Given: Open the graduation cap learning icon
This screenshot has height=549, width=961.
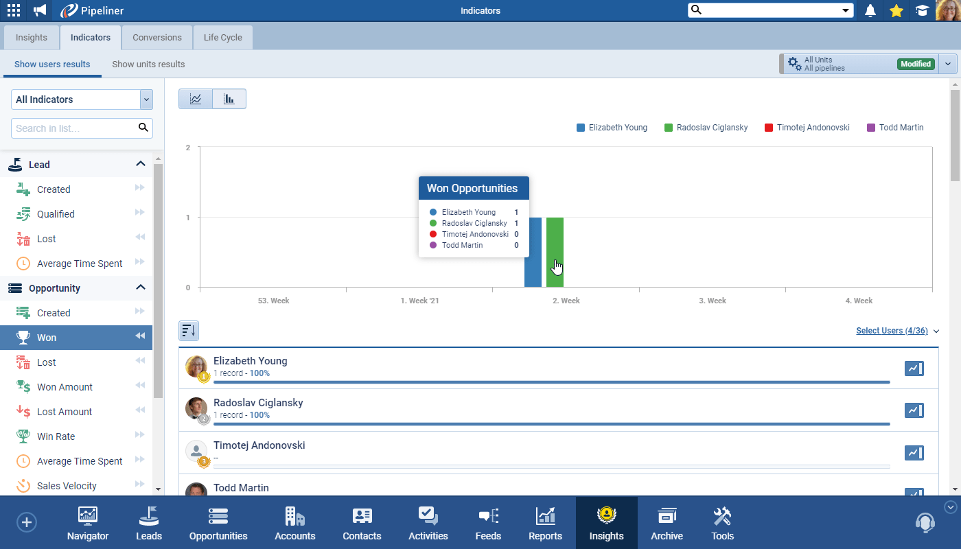Looking at the screenshot, I should [922, 10].
